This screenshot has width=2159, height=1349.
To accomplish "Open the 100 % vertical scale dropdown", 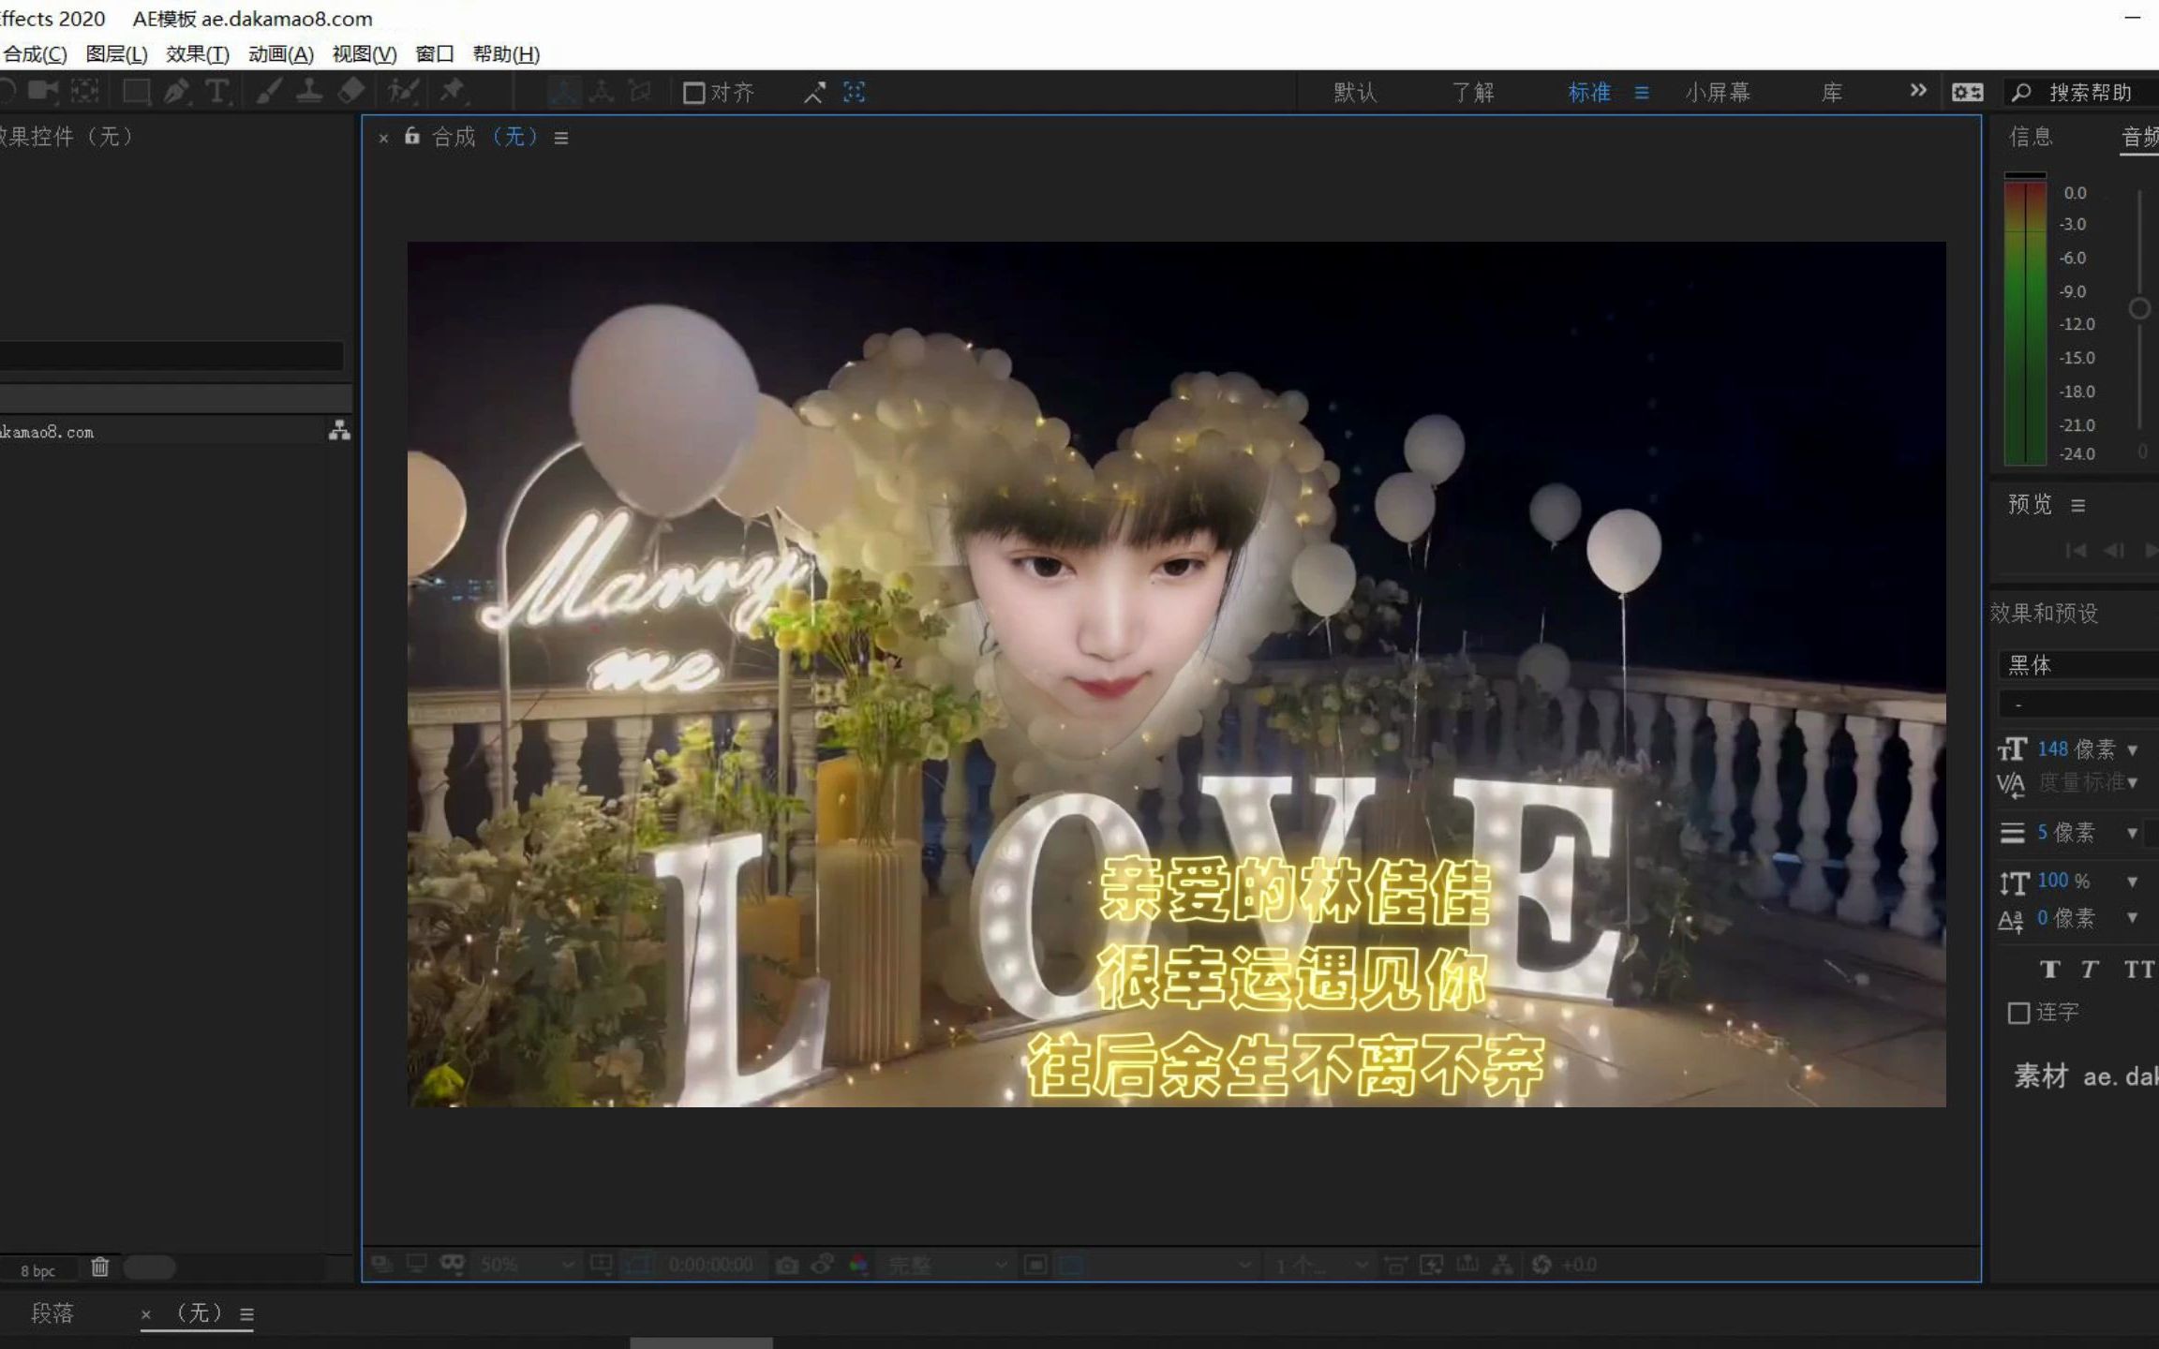I will [x=2132, y=882].
